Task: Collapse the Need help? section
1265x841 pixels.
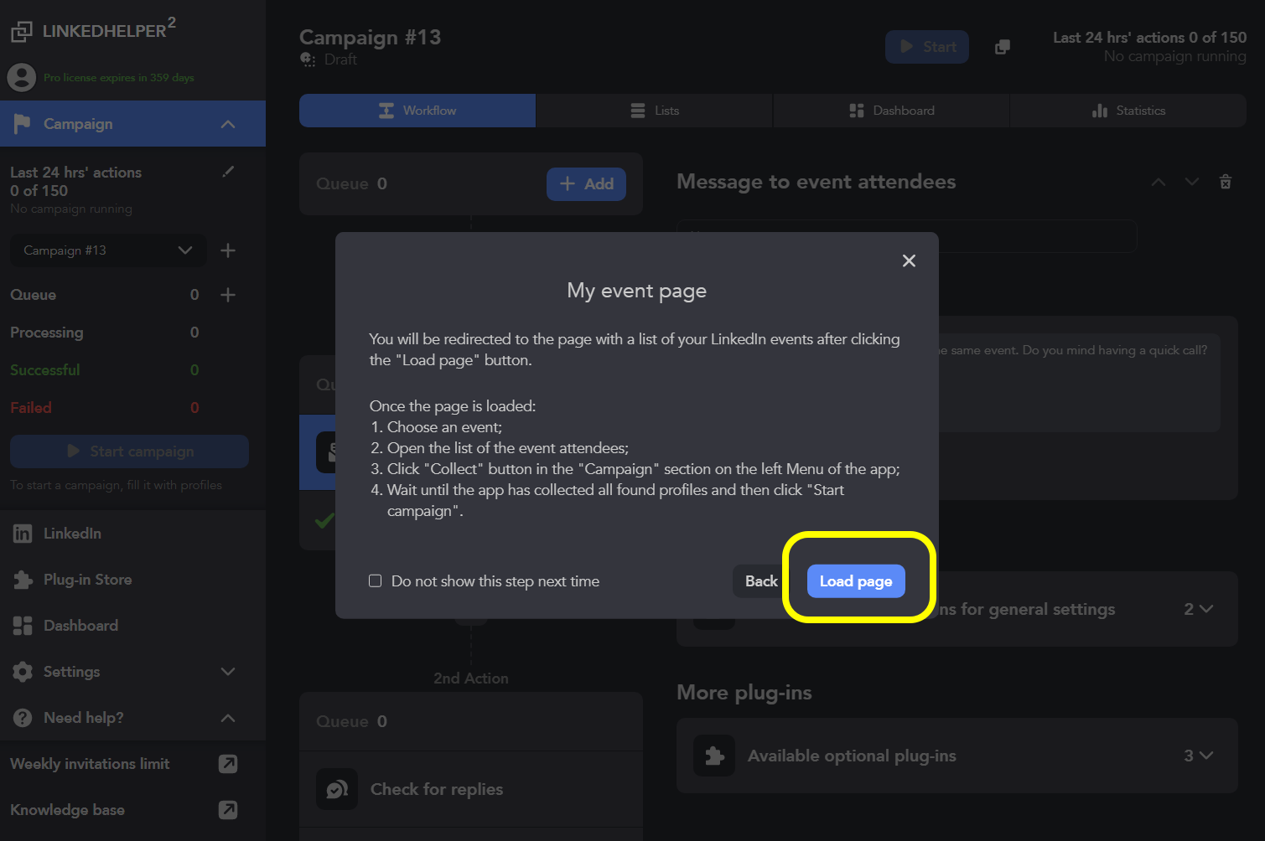Action: tap(228, 718)
